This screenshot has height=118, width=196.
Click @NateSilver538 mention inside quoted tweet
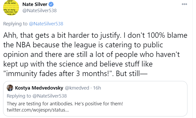(x=49, y=96)
